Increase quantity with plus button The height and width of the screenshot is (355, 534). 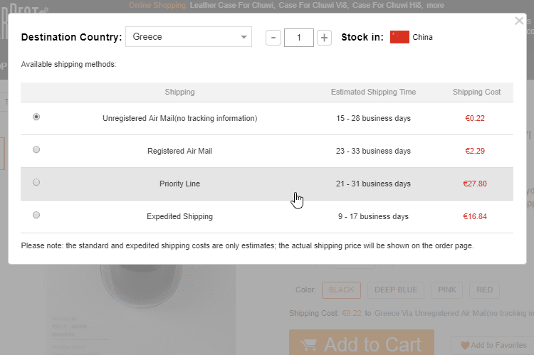(x=324, y=37)
